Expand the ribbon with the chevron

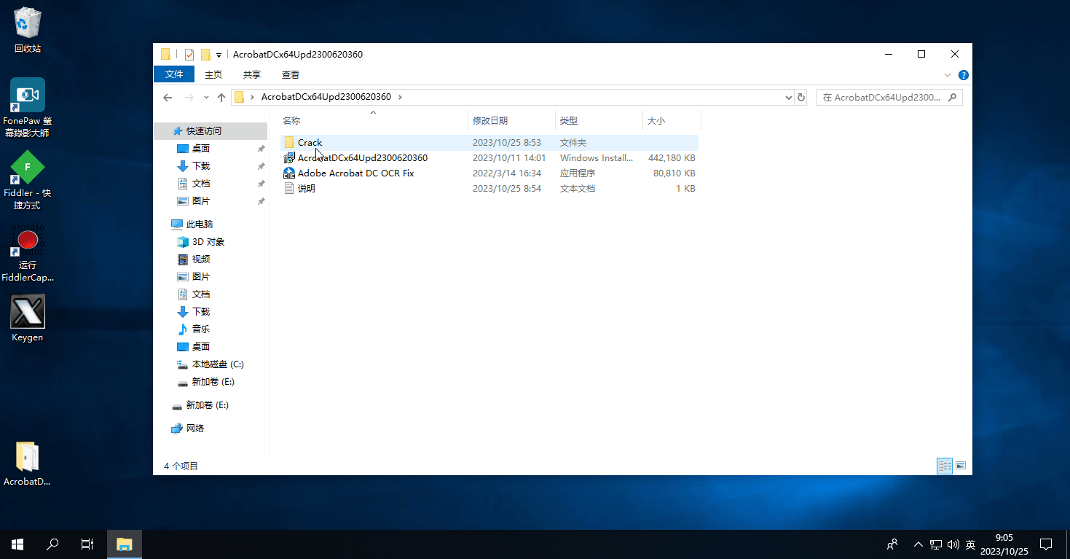pyautogui.click(x=948, y=75)
